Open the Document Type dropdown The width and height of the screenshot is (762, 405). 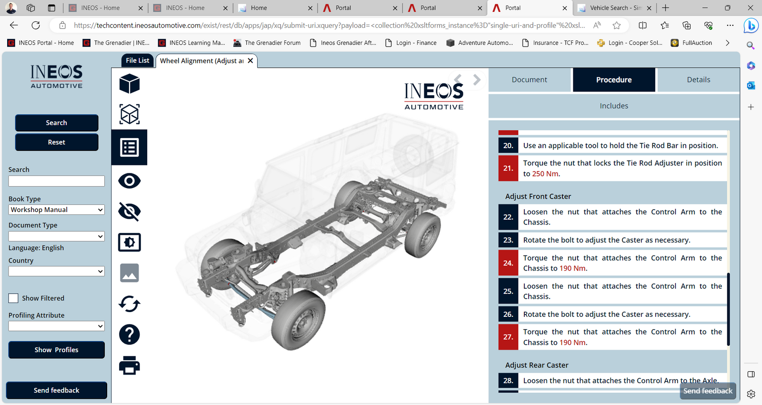pos(57,236)
